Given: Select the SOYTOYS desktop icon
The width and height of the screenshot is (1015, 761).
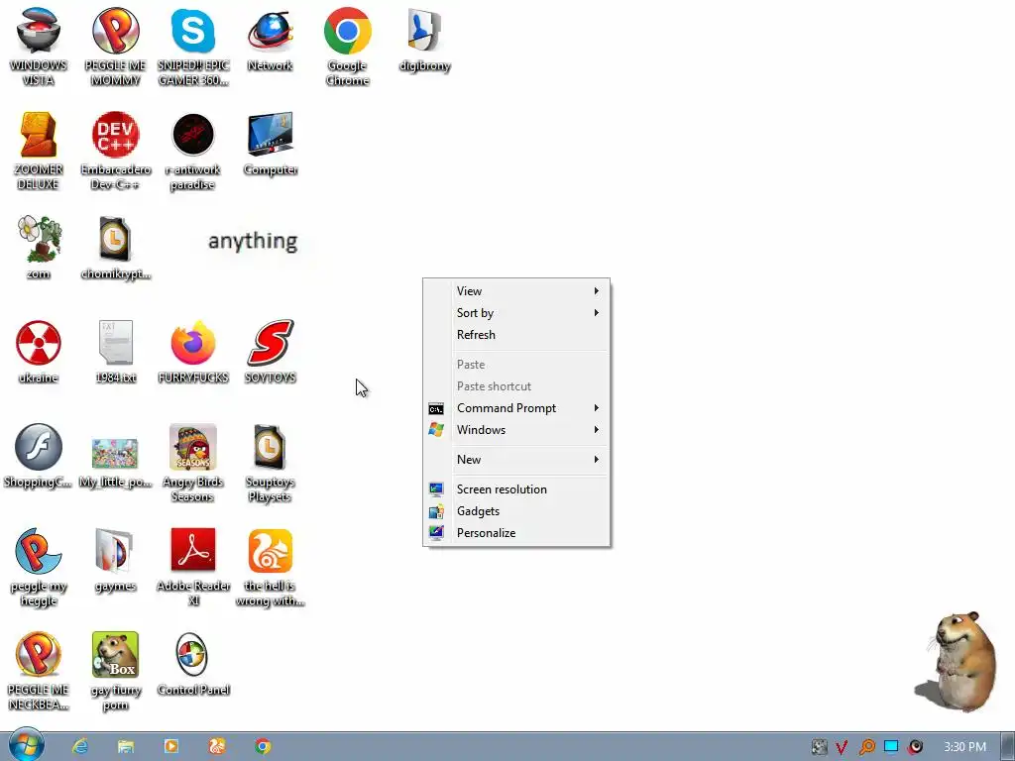Looking at the screenshot, I should tap(270, 352).
